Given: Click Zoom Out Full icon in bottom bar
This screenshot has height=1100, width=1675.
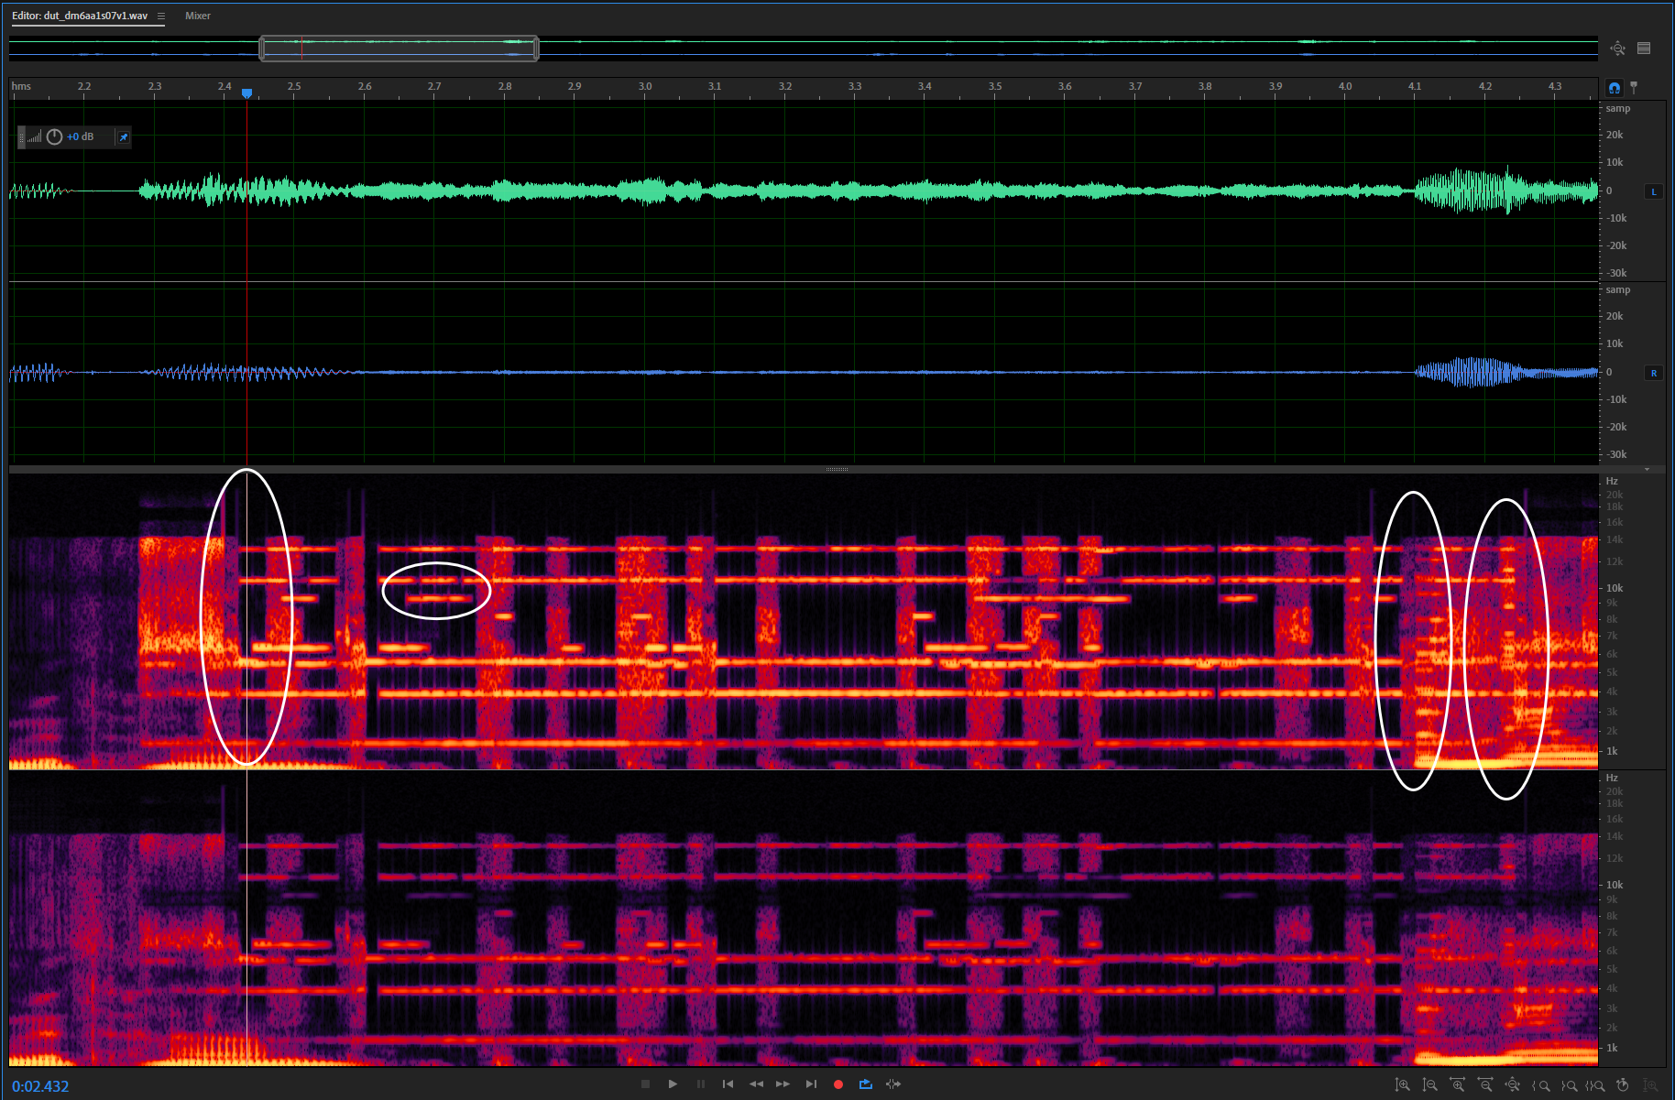Looking at the screenshot, I should click(1512, 1085).
